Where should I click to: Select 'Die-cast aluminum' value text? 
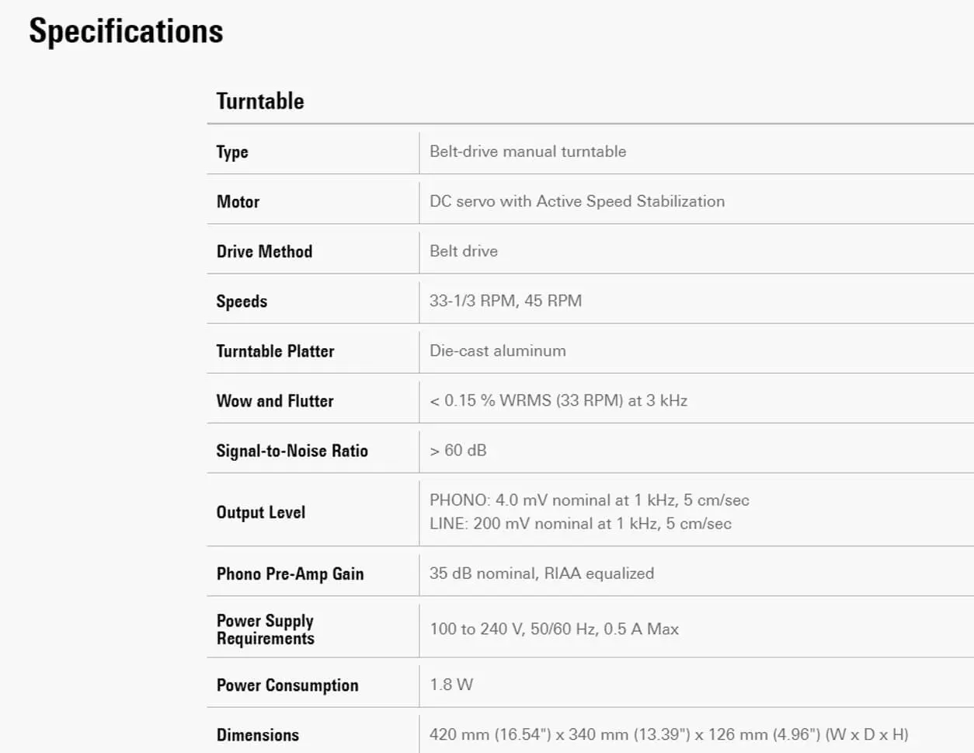[498, 350]
